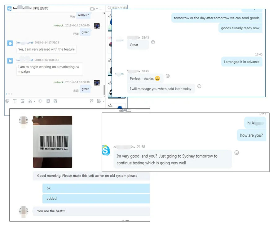This screenshot has width=273, height=229.
Task: Open the chat history record icon
Action: click(x=99, y=101)
